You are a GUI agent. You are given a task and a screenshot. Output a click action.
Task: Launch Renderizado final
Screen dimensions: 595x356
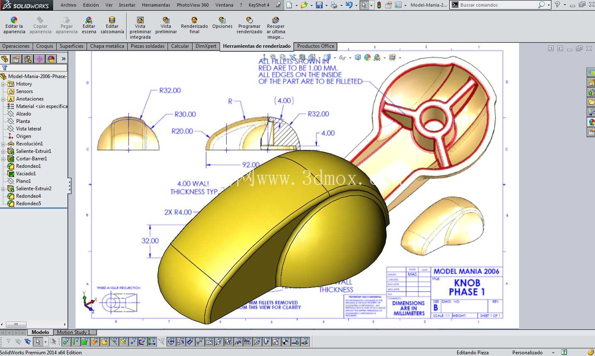point(194,26)
